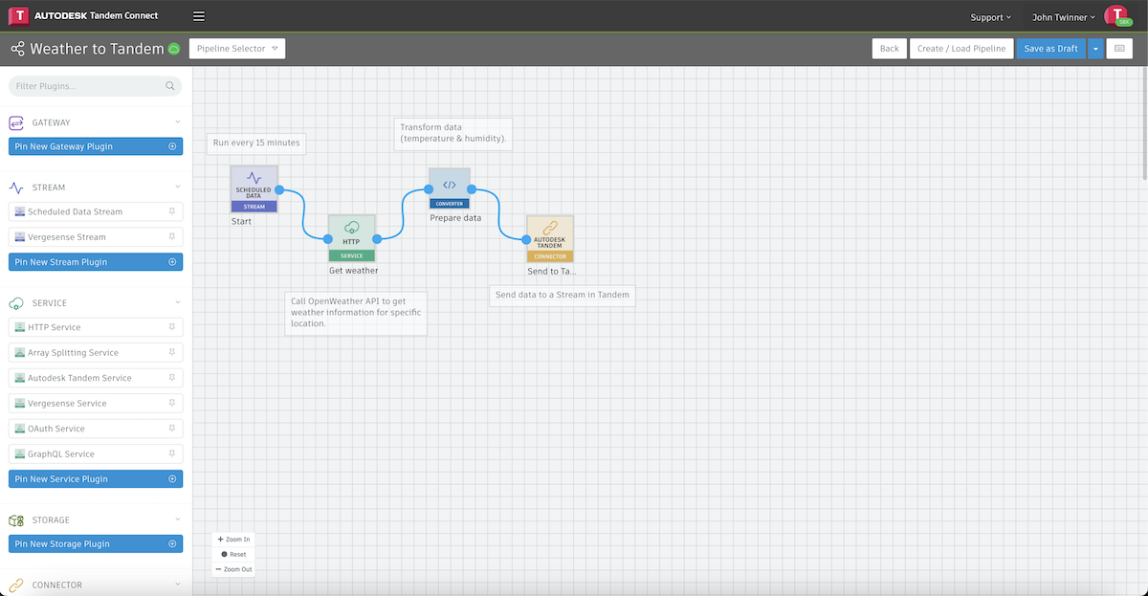Select Array Splitting Service plugin row
Screen dimensions: 1148x596
click(x=96, y=353)
